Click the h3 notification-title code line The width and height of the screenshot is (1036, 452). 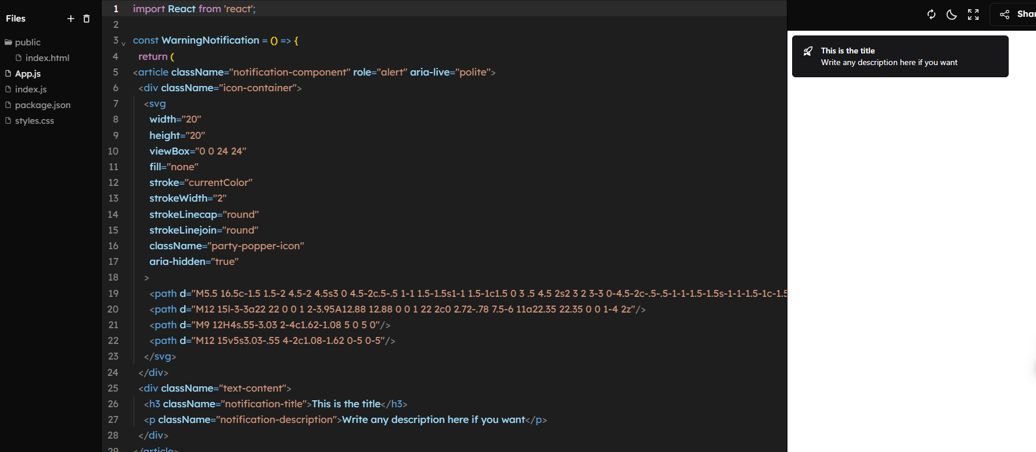tap(276, 404)
